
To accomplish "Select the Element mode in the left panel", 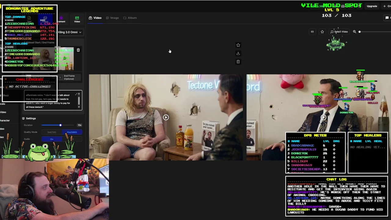I will (61, 19).
